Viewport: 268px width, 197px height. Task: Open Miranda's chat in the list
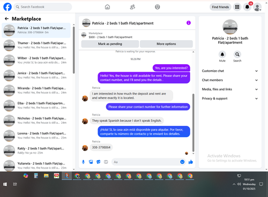[36, 90]
